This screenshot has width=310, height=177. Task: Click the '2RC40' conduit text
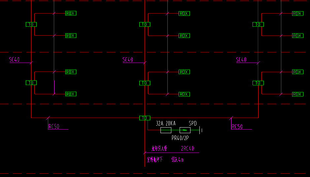tap(188, 148)
